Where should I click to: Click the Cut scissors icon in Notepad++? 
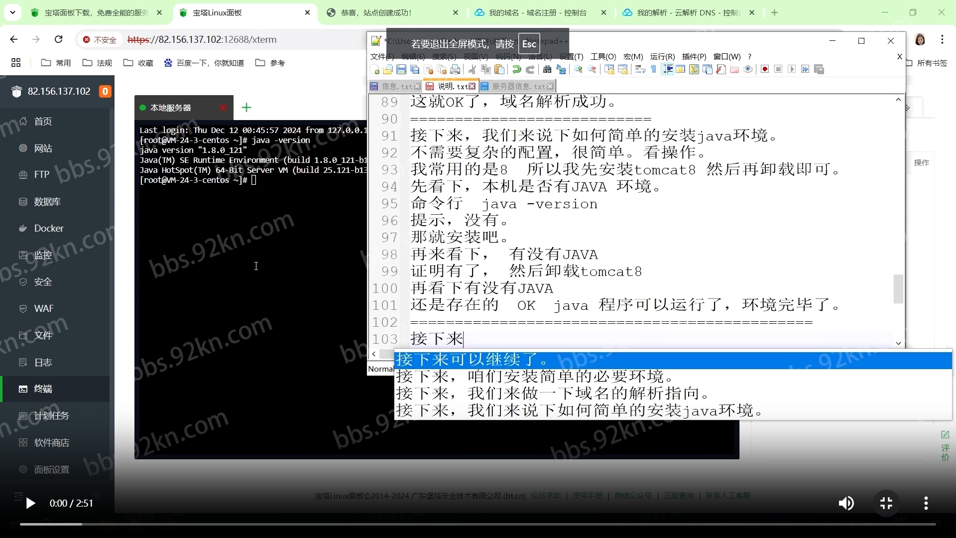click(473, 70)
